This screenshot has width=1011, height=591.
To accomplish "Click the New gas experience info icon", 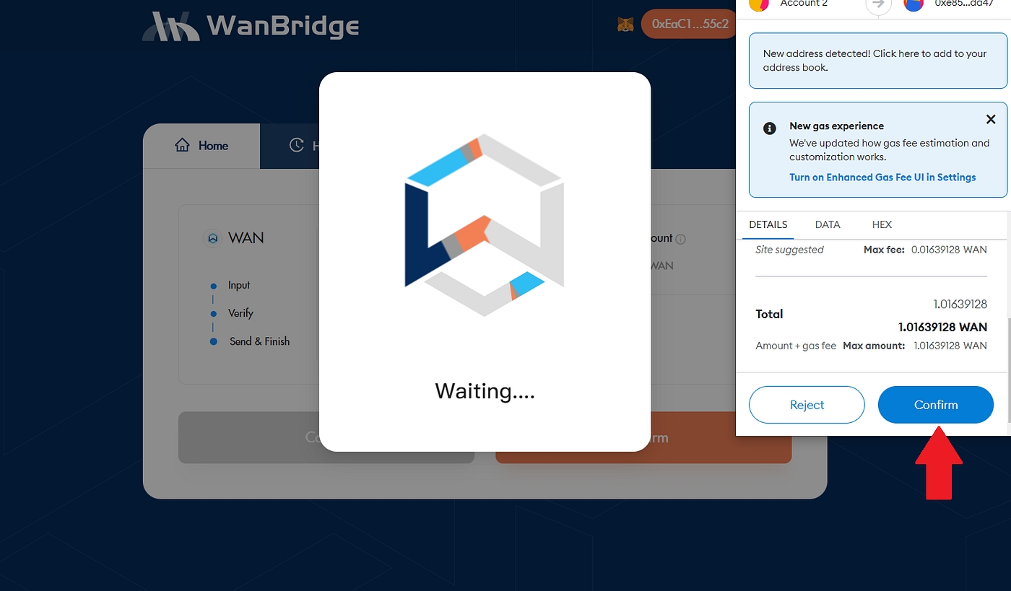I will (770, 128).
